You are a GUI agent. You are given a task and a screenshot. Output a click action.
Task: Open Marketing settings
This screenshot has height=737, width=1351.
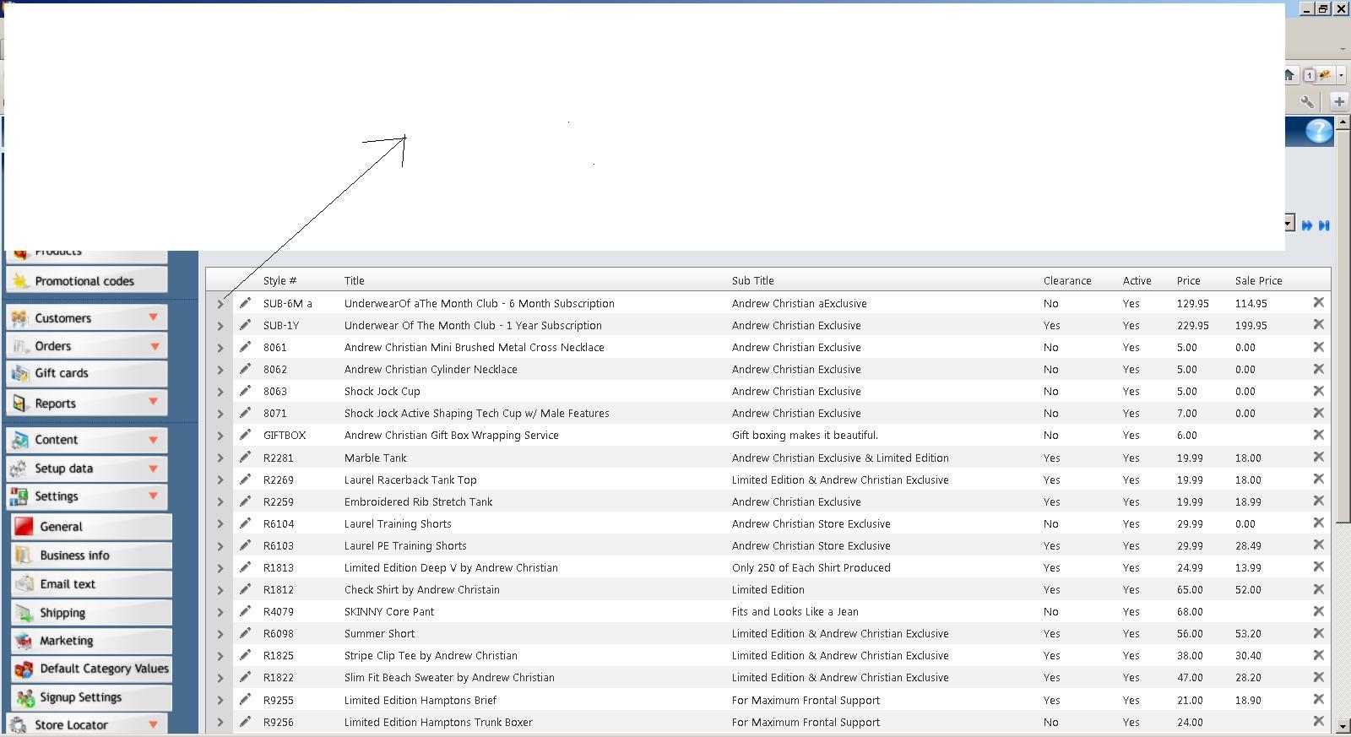92,641
